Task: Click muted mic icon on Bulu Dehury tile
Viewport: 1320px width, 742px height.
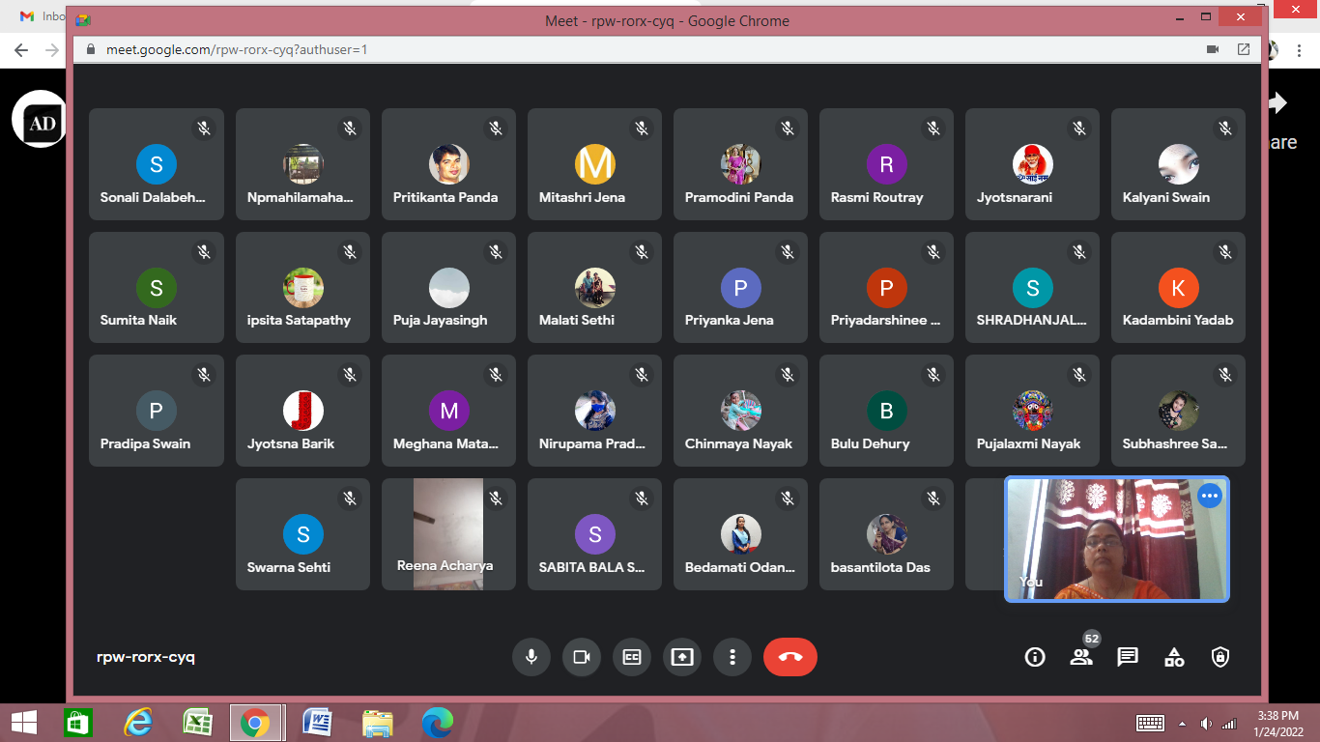Action: click(x=933, y=375)
